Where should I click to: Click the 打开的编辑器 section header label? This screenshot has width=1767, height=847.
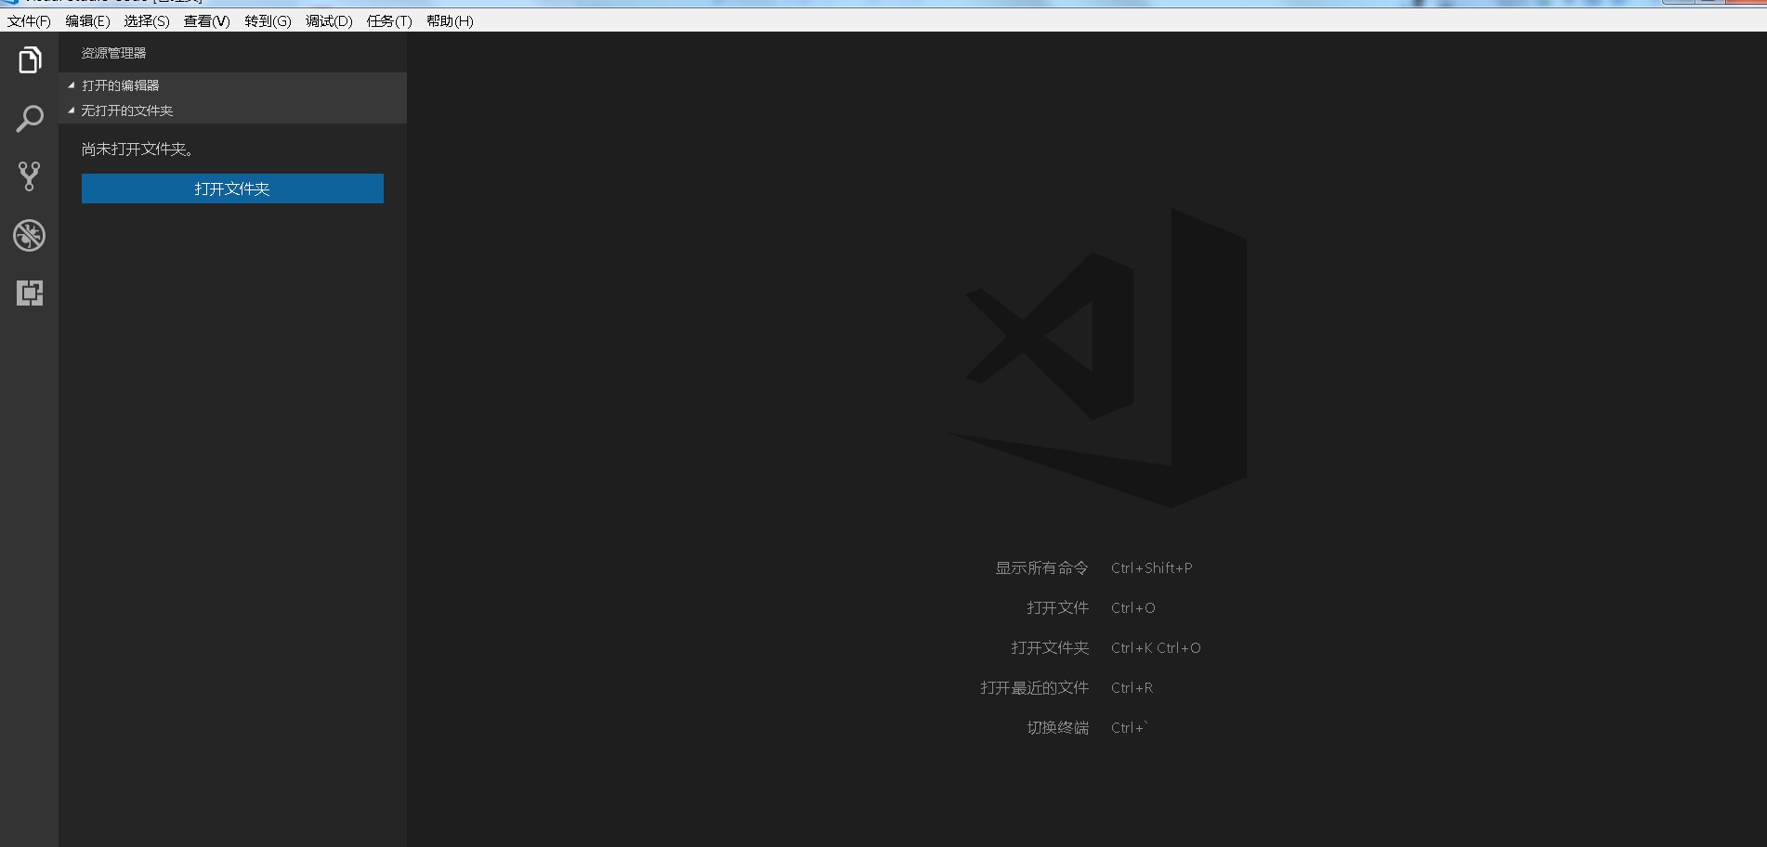tap(121, 85)
